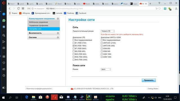Click the snapshot camera icon in sidebar
The width and height of the screenshot is (180, 101).
[4, 48]
